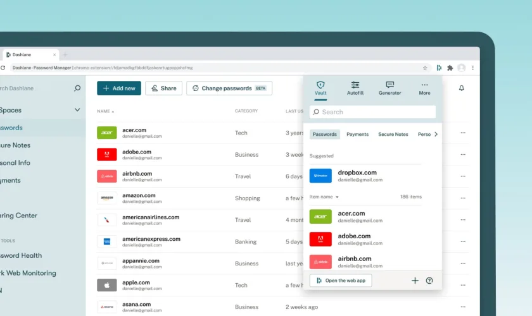Image resolution: width=532 pixels, height=316 pixels.
Task: Open the Item name sort dropdown
Action: pos(324,197)
